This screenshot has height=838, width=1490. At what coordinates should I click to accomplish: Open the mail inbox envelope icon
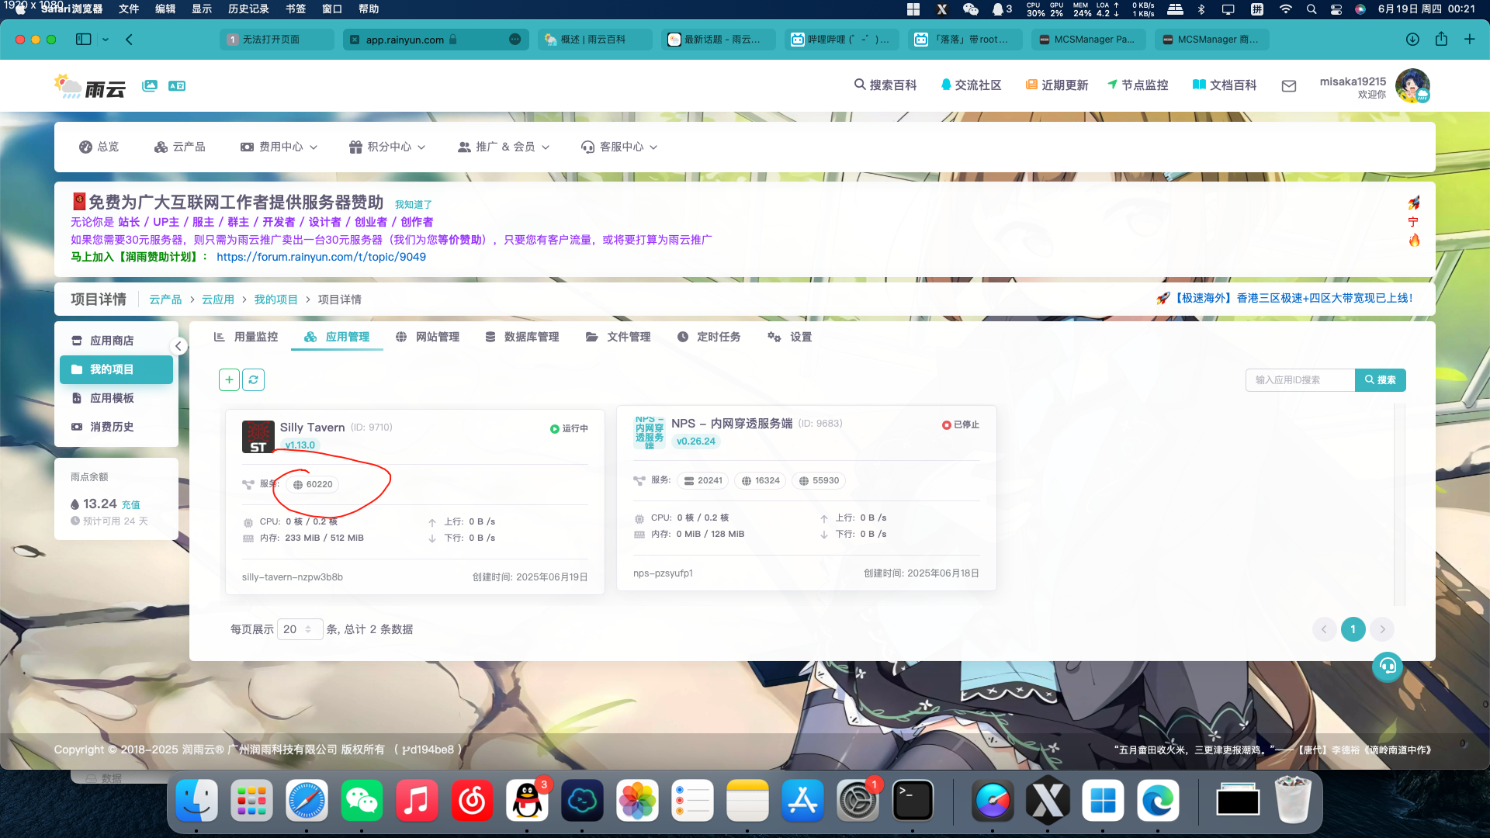click(x=1289, y=86)
